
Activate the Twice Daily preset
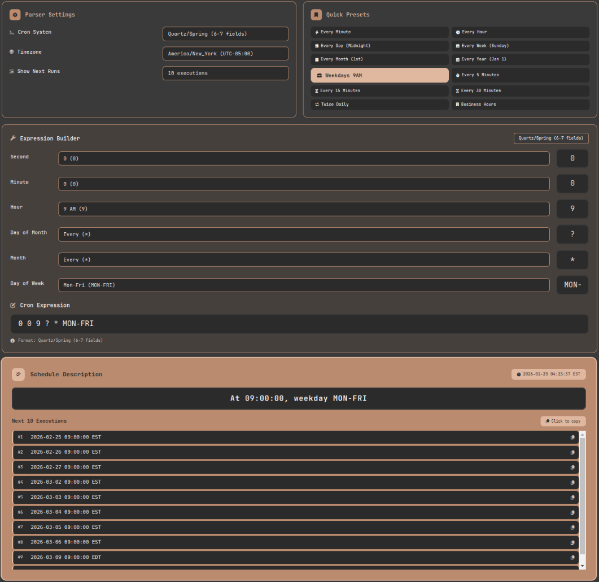[x=379, y=104]
